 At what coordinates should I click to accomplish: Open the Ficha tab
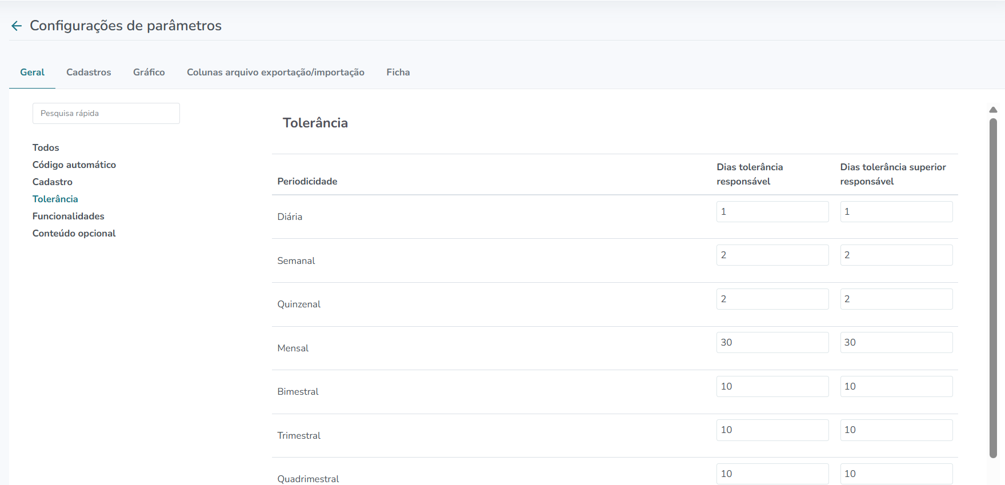point(398,73)
